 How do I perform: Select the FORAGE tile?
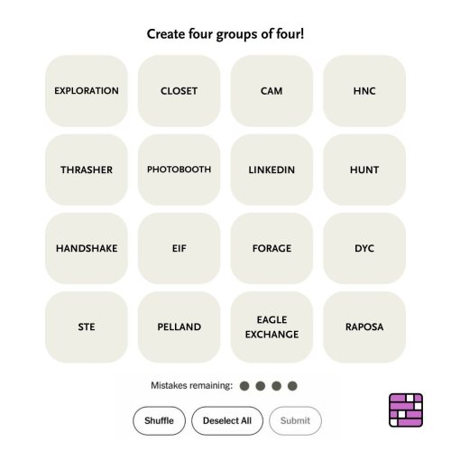(x=272, y=248)
